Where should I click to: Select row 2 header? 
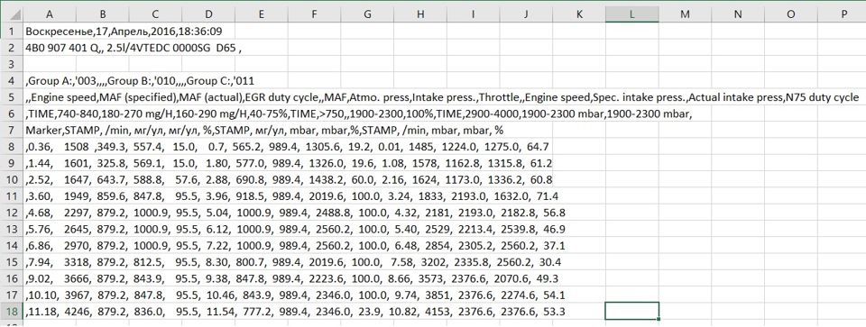click(x=11, y=48)
